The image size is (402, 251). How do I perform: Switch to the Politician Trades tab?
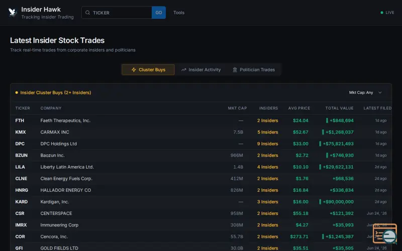click(x=254, y=70)
